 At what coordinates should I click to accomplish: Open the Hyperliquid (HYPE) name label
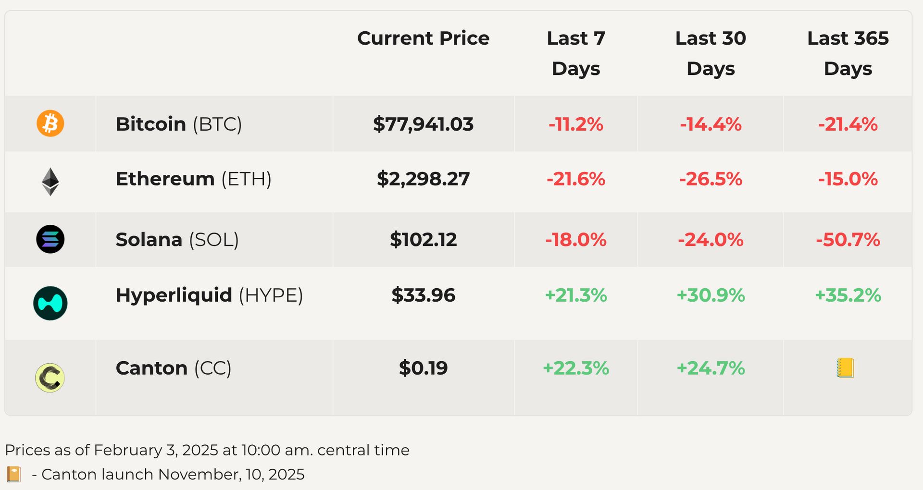[210, 295]
